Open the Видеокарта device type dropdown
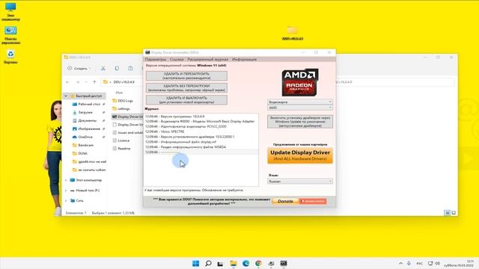Screen dimensions: 479x269 click(300, 102)
